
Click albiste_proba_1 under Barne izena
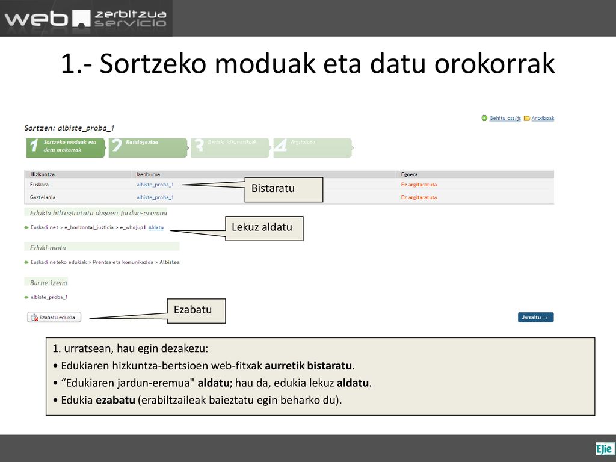(x=49, y=297)
